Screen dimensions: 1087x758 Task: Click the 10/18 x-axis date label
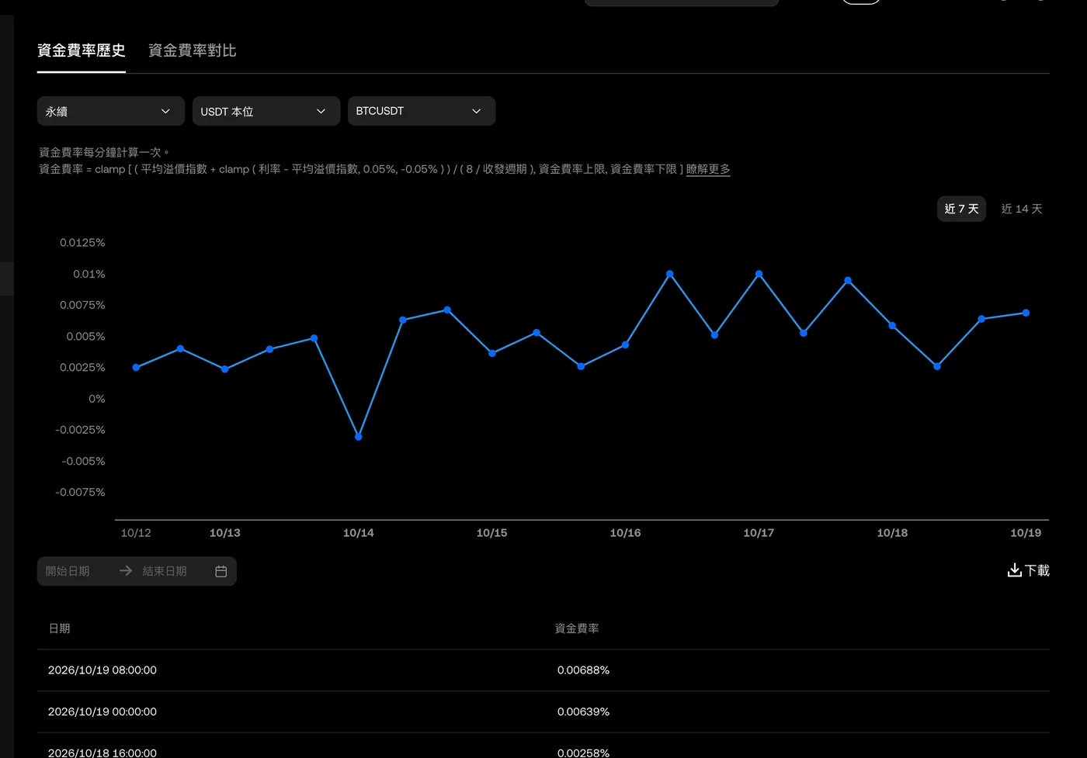pos(892,533)
